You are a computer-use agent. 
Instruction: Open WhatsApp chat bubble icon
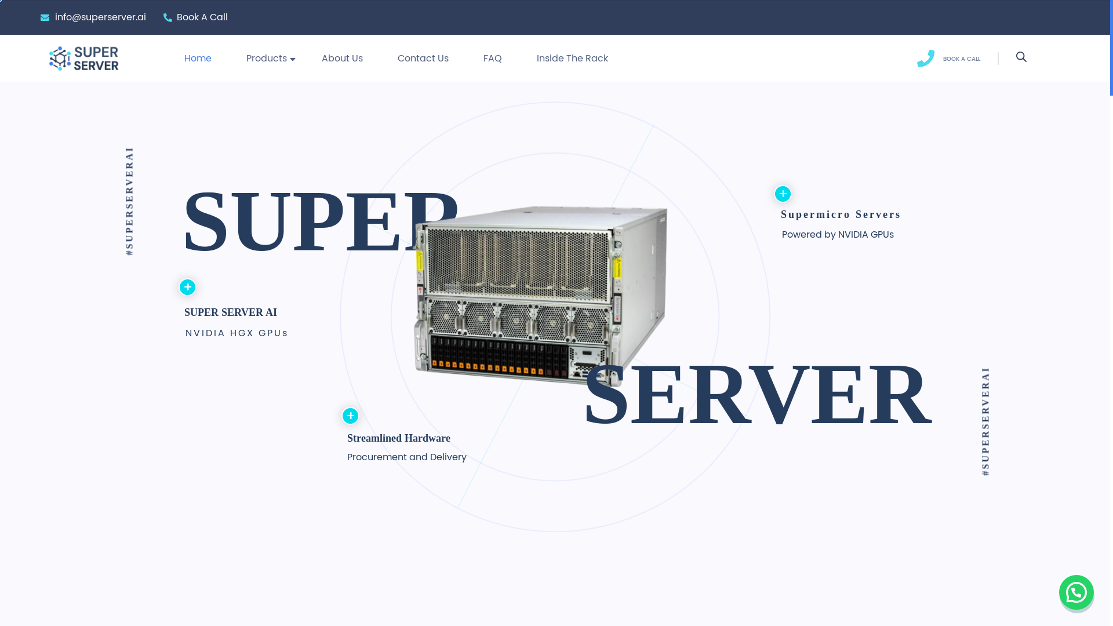(x=1076, y=592)
